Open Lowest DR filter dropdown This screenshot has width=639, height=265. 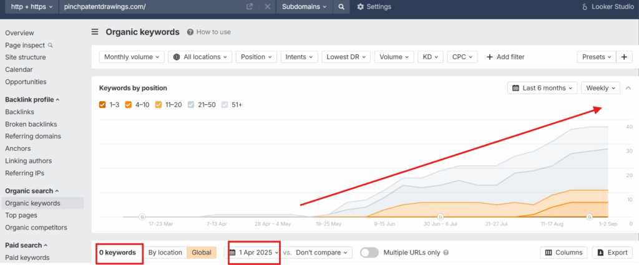point(346,57)
